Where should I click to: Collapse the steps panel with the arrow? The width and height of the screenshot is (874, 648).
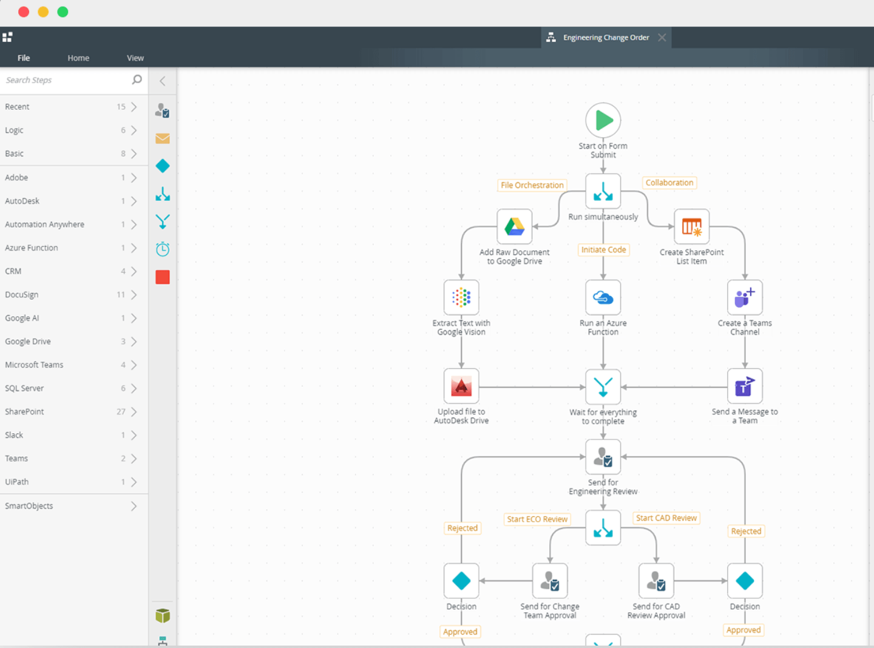coord(162,81)
